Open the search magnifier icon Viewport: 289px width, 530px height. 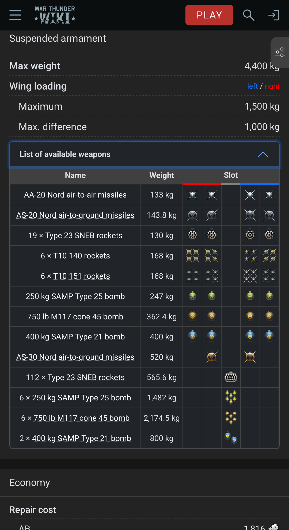pos(248,15)
